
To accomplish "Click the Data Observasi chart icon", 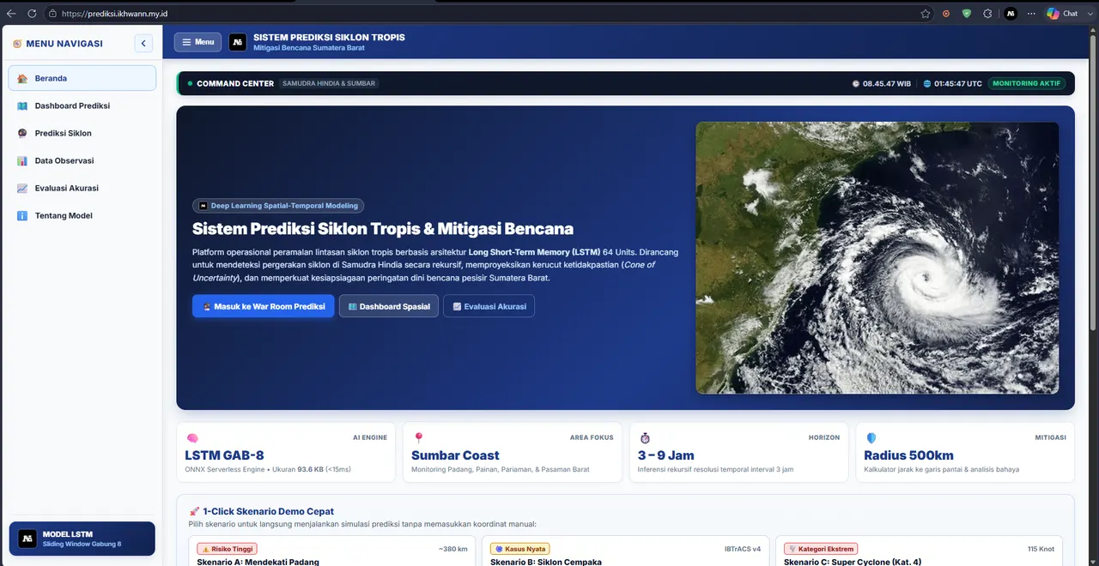I will point(22,160).
